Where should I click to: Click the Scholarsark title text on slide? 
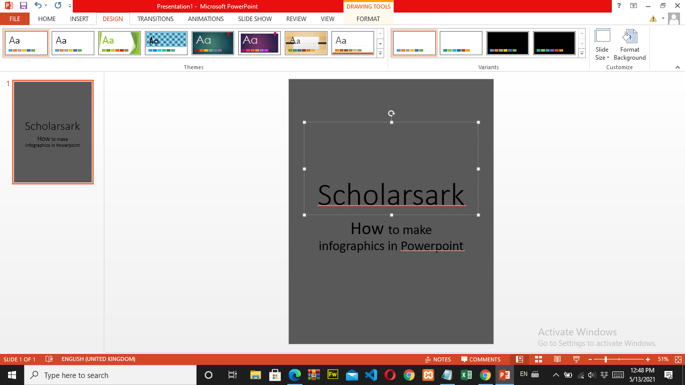tap(391, 195)
